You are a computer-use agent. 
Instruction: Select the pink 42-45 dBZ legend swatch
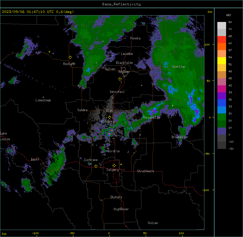pos(222,82)
